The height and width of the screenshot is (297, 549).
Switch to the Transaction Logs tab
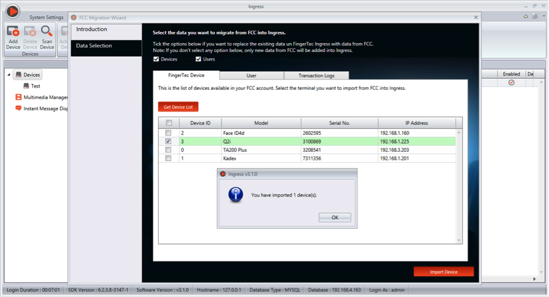coord(317,76)
